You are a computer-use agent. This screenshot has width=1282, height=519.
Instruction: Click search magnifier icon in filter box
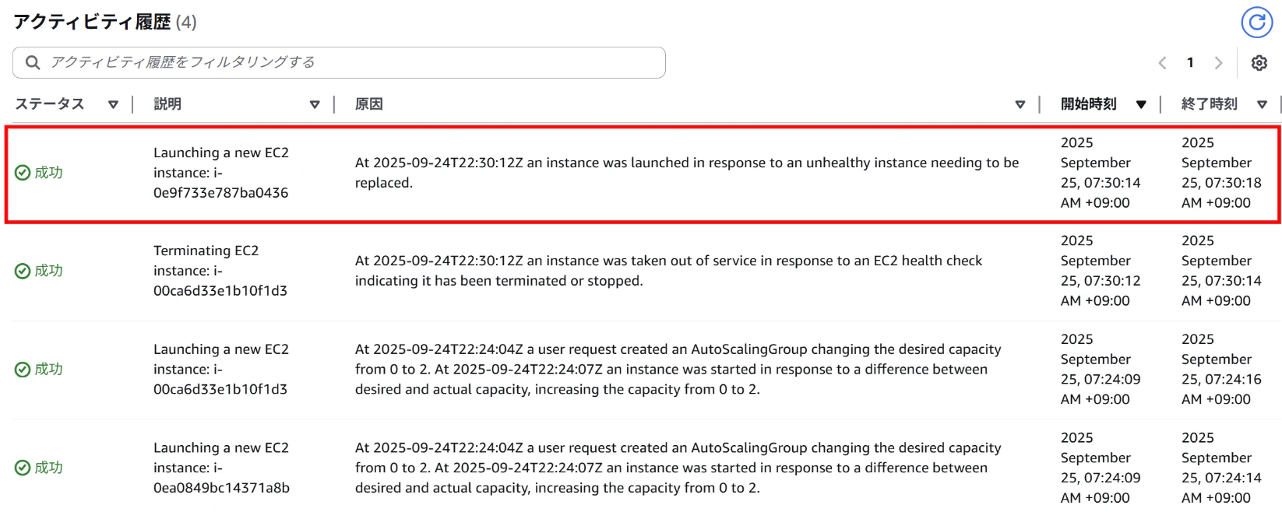33,62
